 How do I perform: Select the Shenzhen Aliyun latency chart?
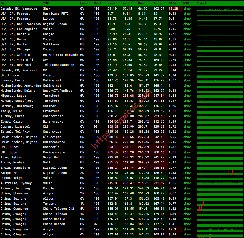pos(220,193)
